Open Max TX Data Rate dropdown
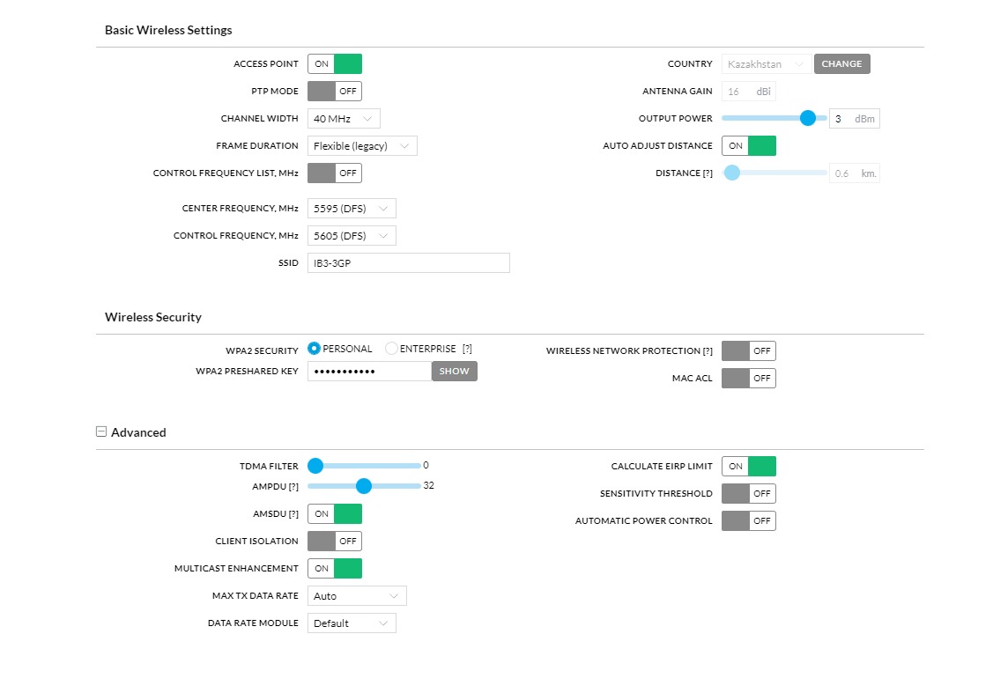Image resolution: width=993 pixels, height=693 pixels. pos(357,596)
